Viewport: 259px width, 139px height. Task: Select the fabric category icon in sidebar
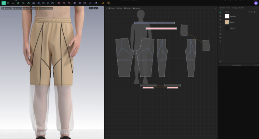[221, 13]
